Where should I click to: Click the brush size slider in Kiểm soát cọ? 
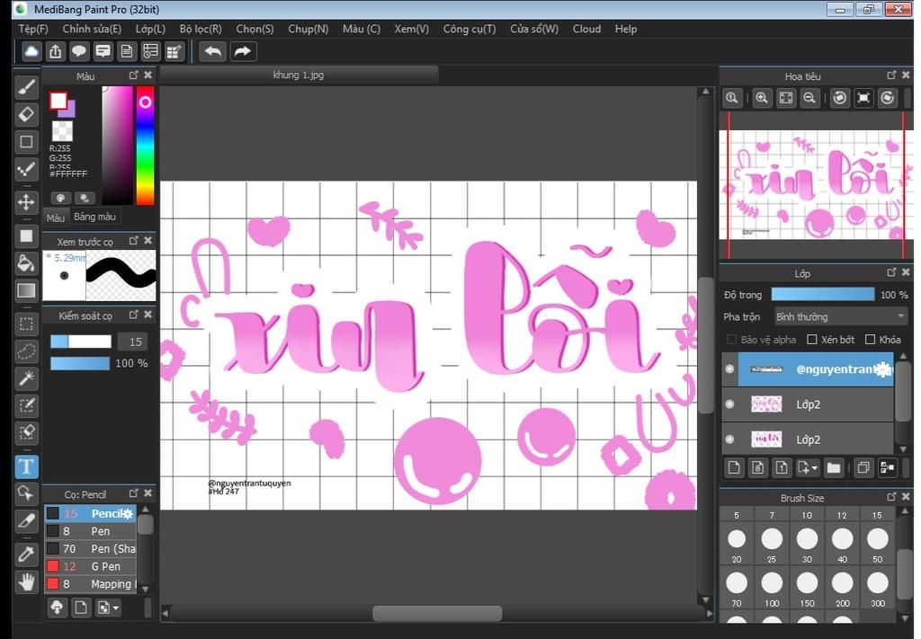point(80,342)
